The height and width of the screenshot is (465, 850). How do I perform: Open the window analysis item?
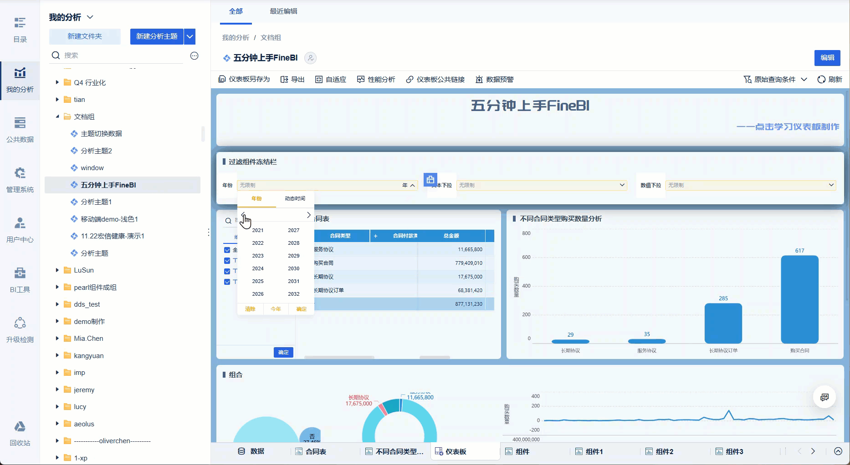(x=92, y=168)
